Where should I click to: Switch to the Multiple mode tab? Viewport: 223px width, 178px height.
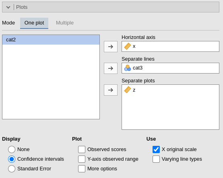click(x=65, y=23)
